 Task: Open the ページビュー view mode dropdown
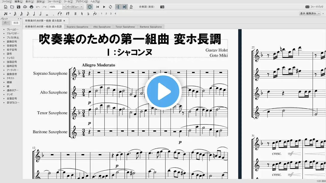pyautogui.click(x=75, y=7)
